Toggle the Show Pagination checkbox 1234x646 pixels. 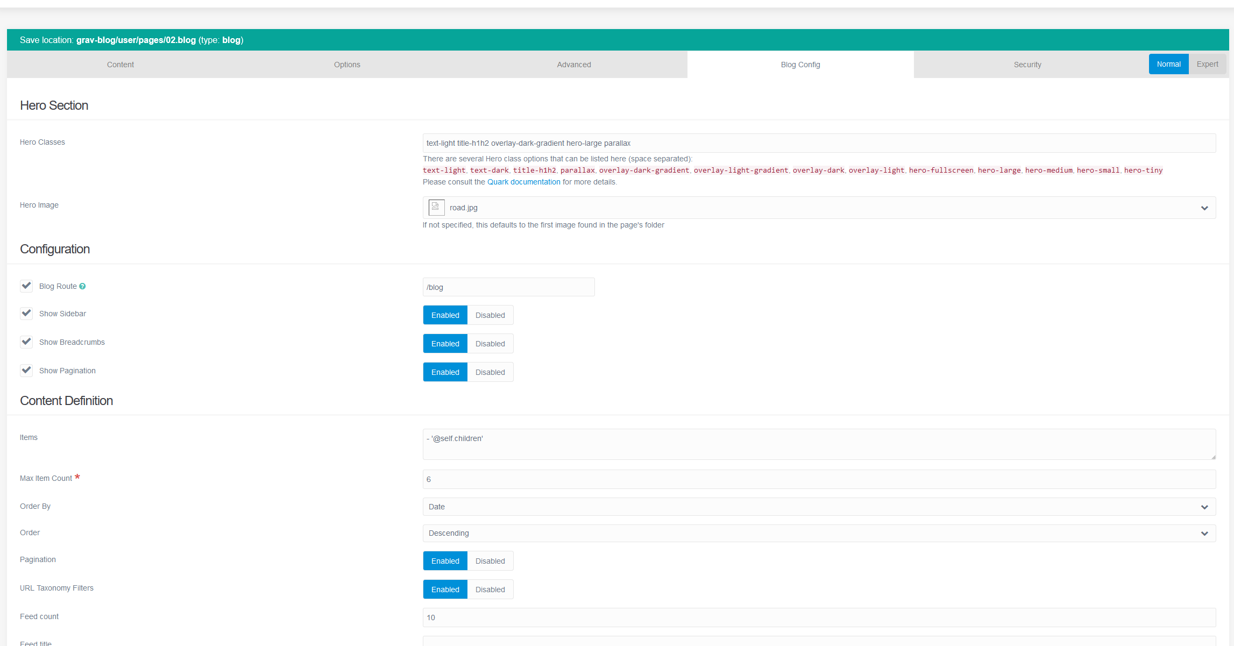click(x=26, y=370)
